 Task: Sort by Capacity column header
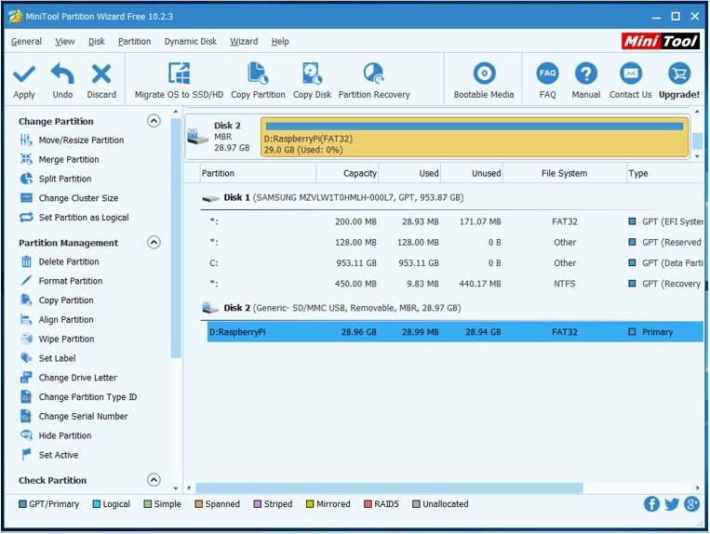(x=347, y=173)
